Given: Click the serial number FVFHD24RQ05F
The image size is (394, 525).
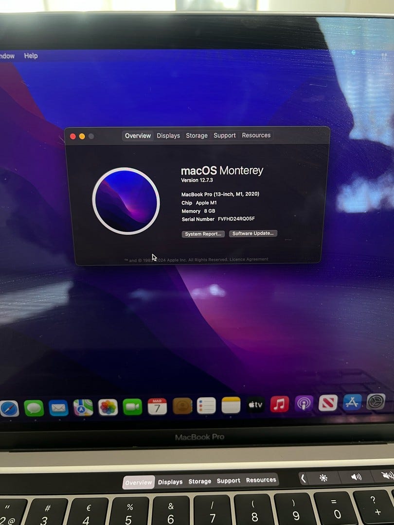Looking at the screenshot, I should [x=236, y=219].
